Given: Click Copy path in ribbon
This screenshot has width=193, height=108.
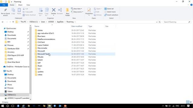Looking at the screenshot, I should point(28,12).
